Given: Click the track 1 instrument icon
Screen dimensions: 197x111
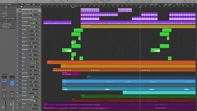Looking at the screenshot, I should (x=20, y=10).
